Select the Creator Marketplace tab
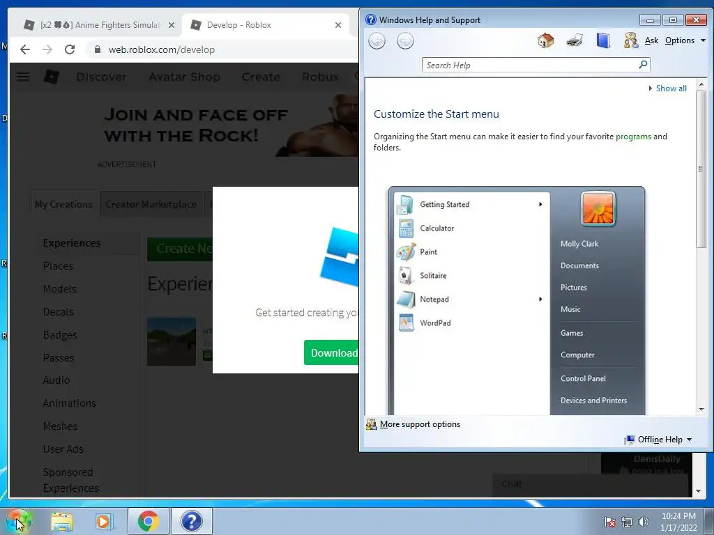The image size is (714, 535). click(151, 204)
